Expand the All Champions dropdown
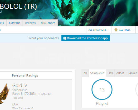Image resolution: width=138 pixels, height=110 pixels. 99,30
